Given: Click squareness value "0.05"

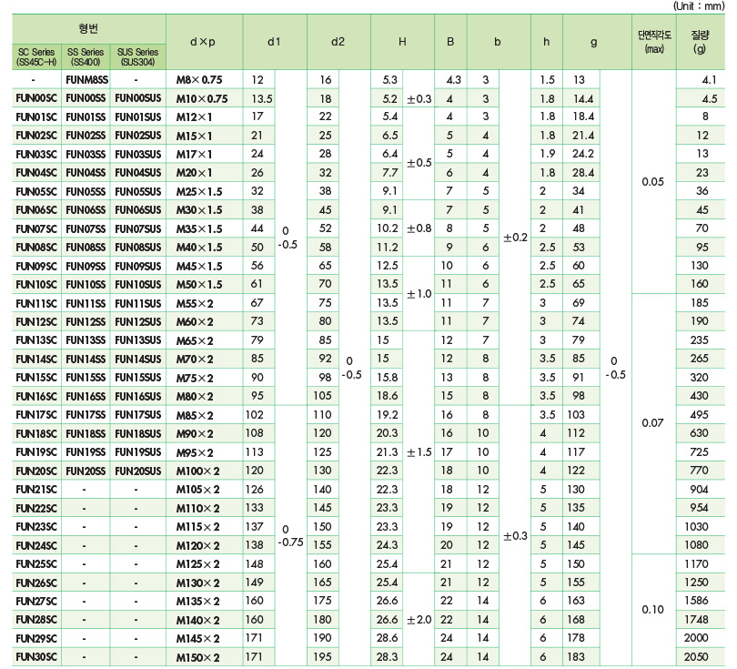Looking at the screenshot, I should [x=653, y=182].
